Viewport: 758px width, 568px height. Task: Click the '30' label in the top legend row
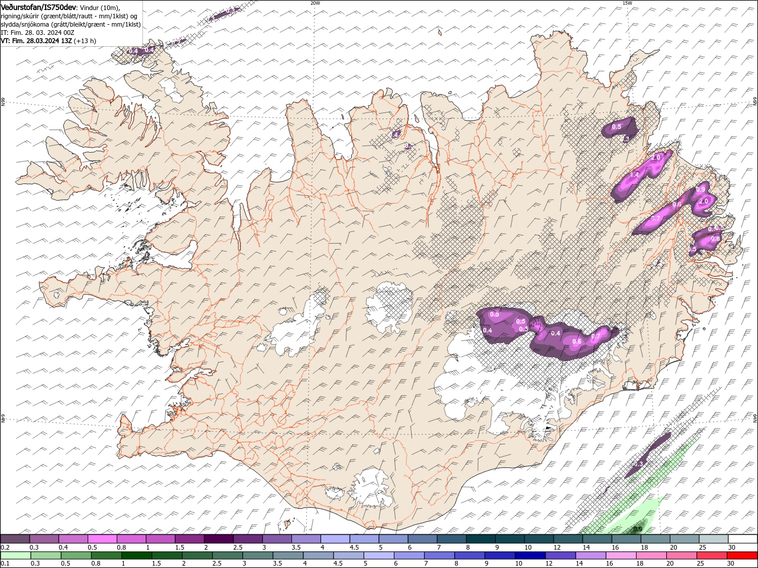732,547
